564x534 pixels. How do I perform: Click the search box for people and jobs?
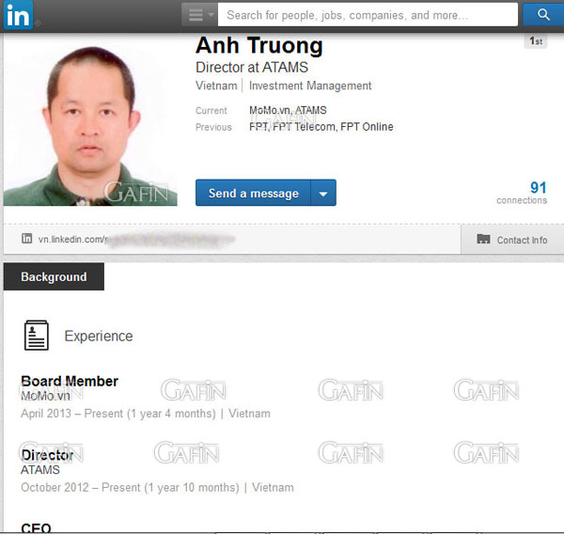pos(368,15)
